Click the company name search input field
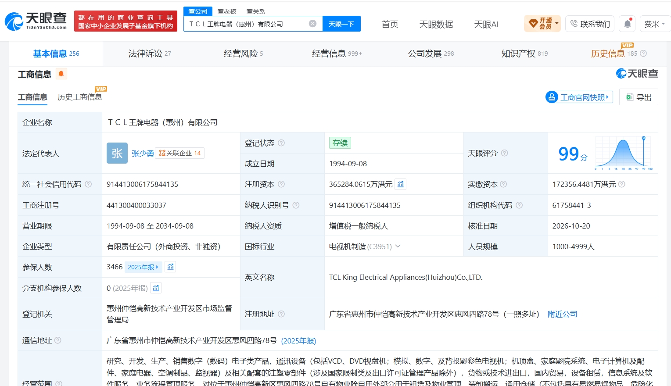671x386 pixels. 248,24
